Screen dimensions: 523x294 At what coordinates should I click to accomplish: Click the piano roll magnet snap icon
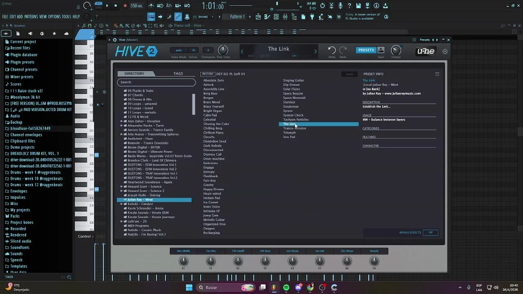[90, 26]
